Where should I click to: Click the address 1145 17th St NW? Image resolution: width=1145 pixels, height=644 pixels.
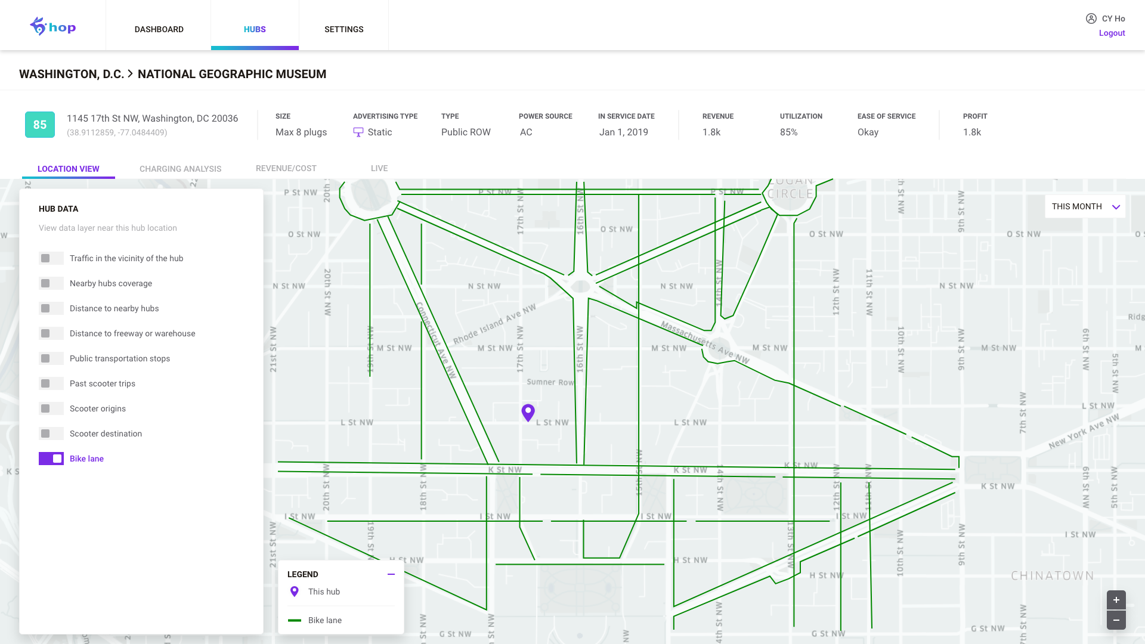tap(152, 118)
